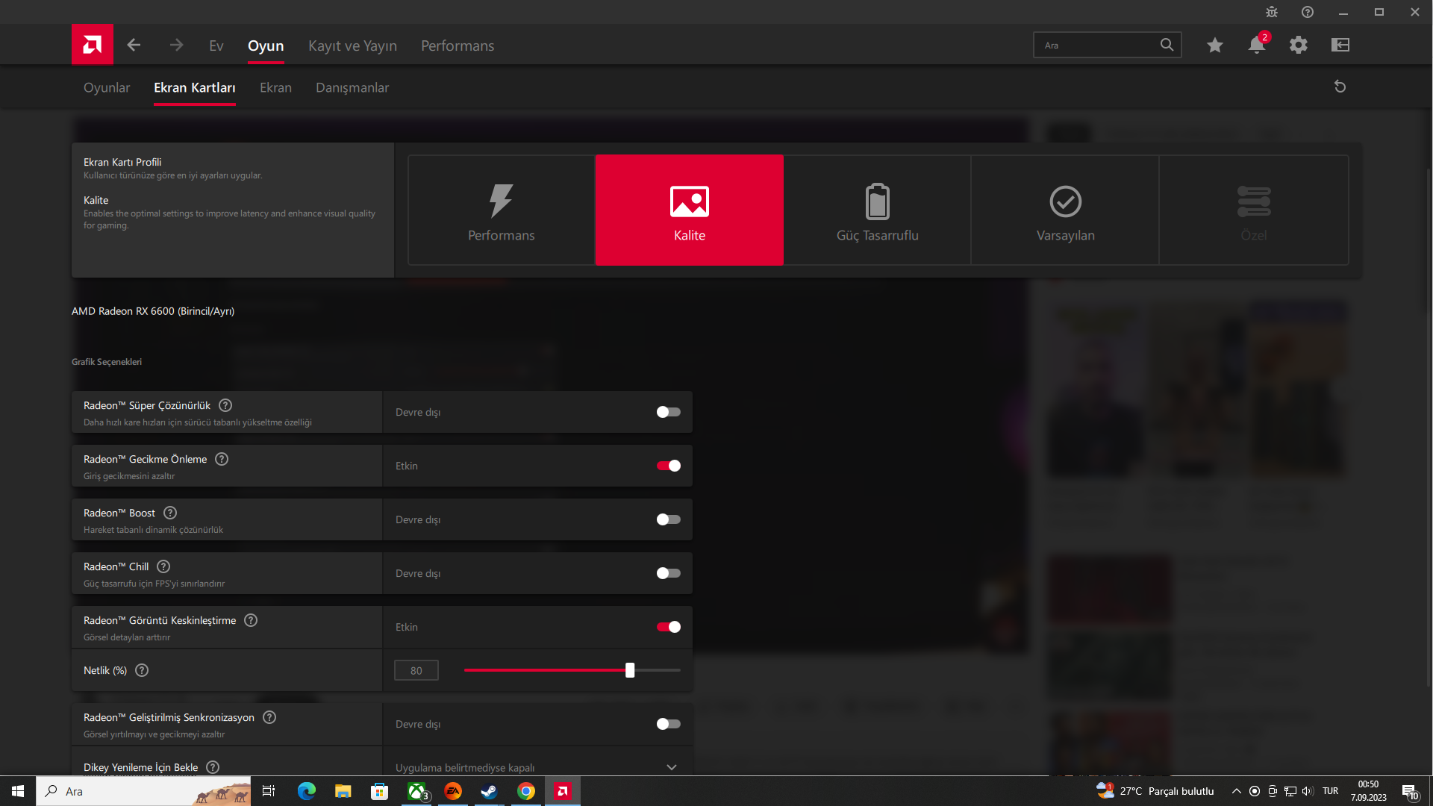Screen dimensions: 1433x806
Task: Click the volume speaker tray icon
Action: tap(1307, 791)
